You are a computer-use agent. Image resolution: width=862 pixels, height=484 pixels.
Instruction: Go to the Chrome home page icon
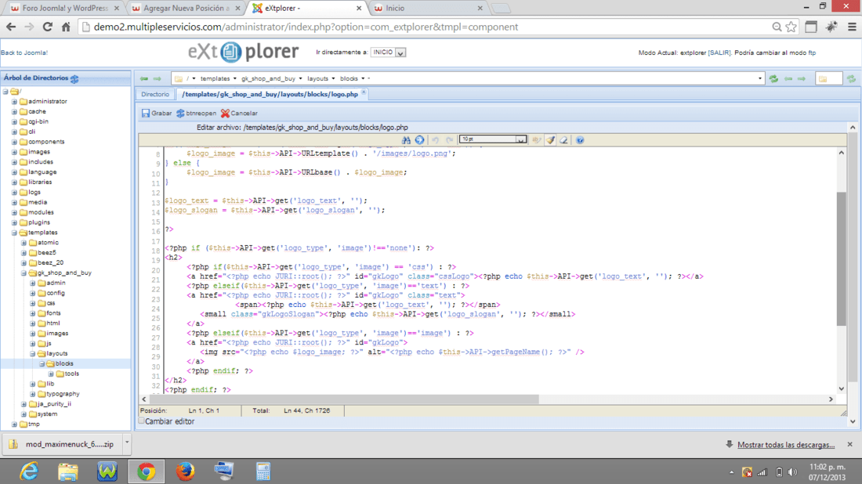(66, 27)
